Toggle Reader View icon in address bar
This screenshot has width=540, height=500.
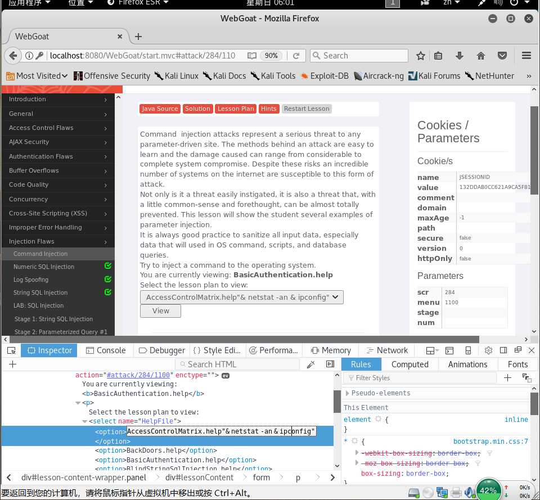pos(252,56)
